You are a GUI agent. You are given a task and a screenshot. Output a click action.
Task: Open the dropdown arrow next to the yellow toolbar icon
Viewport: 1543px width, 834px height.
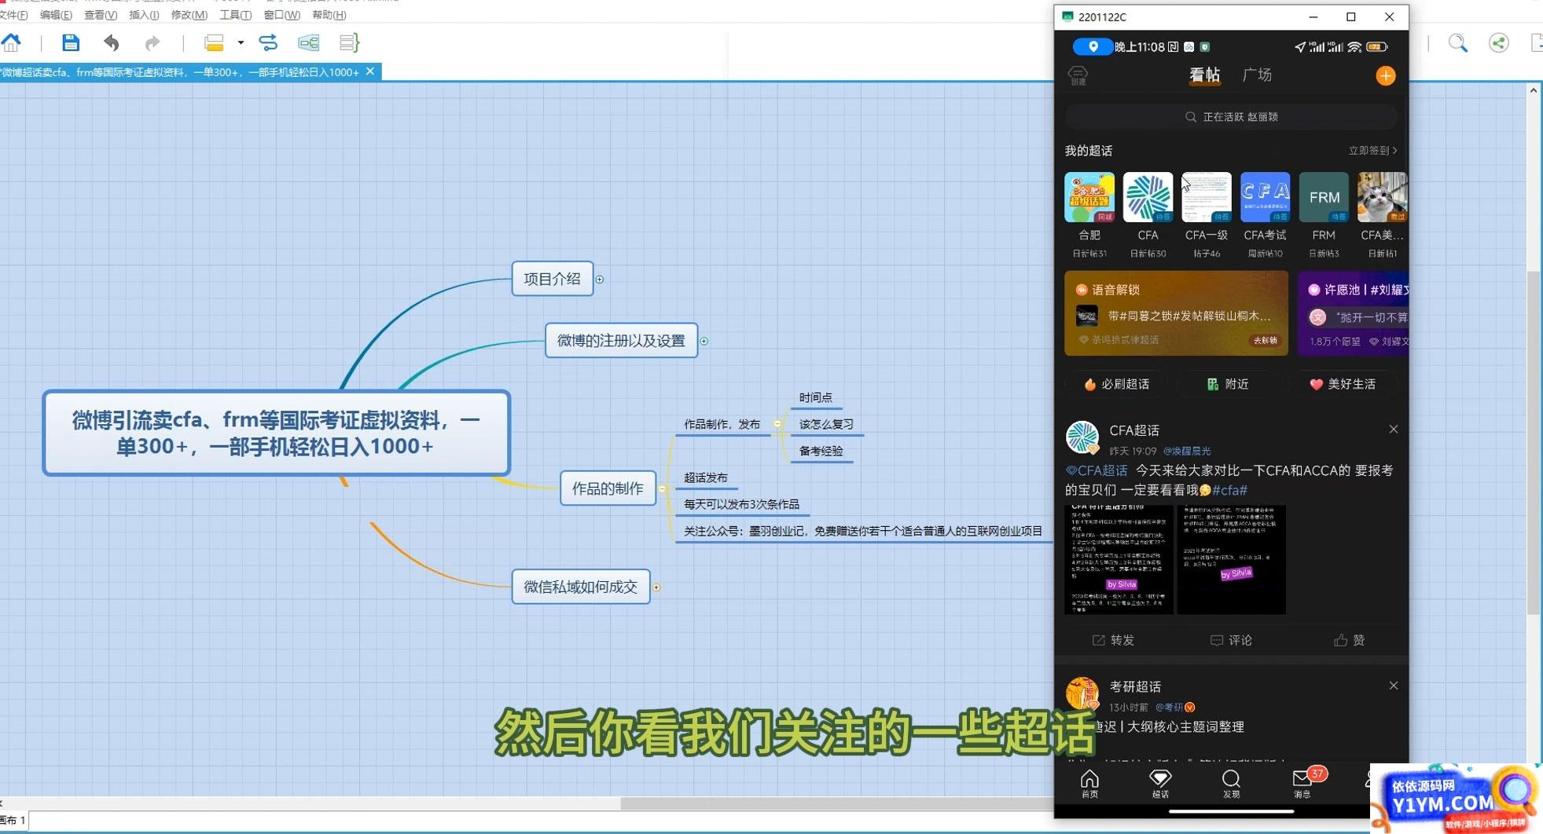(x=241, y=42)
